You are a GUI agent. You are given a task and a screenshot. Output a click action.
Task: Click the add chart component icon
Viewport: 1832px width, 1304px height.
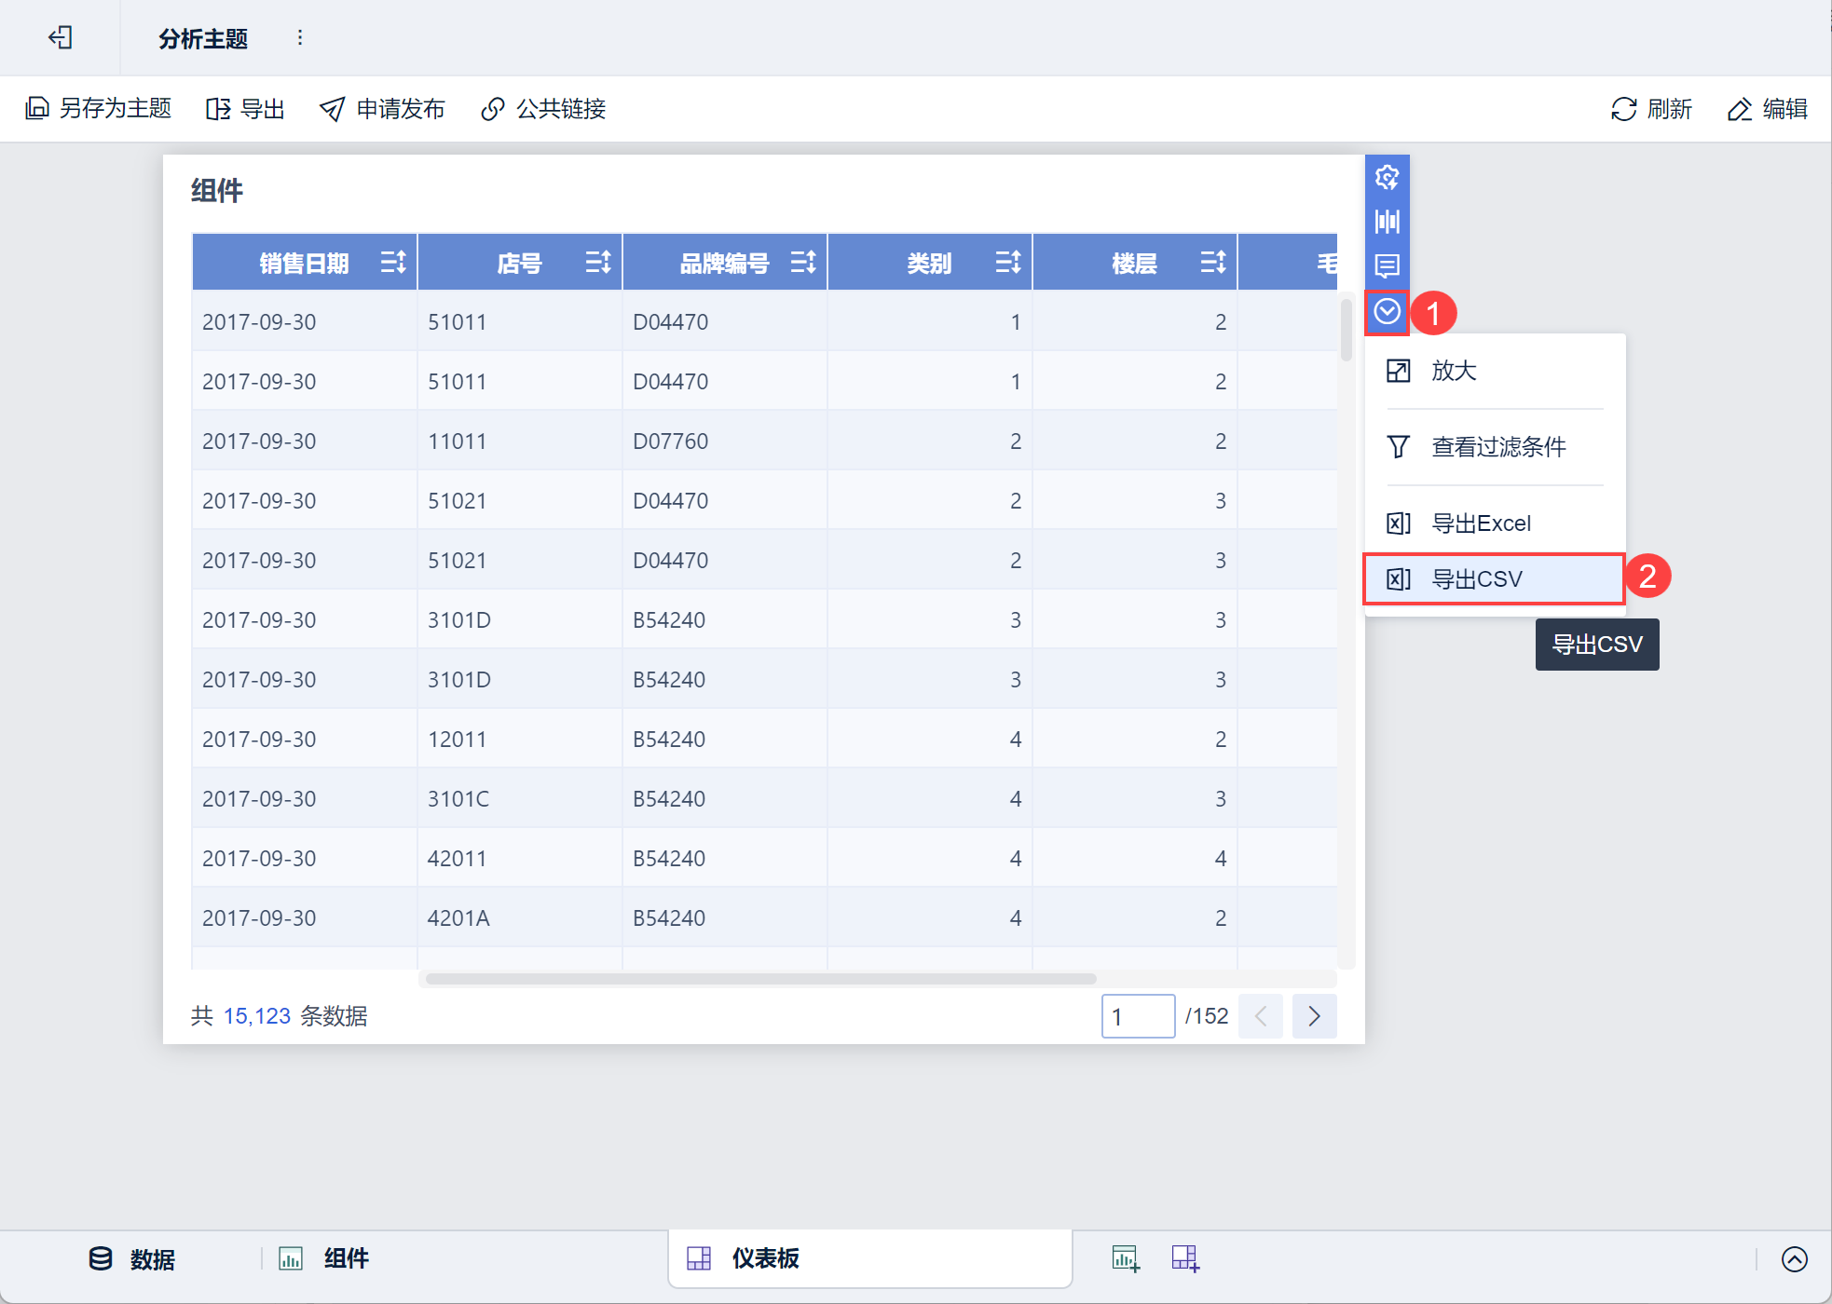coord(1126,1258)
